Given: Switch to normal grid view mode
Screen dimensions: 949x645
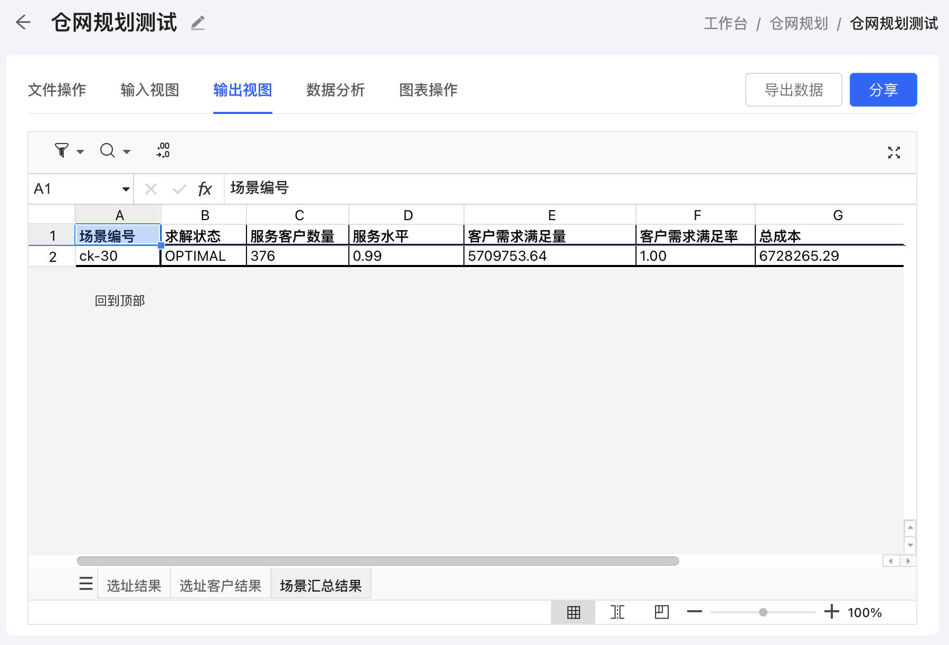Looking at the screenshot, I should [x=573, y=612].
